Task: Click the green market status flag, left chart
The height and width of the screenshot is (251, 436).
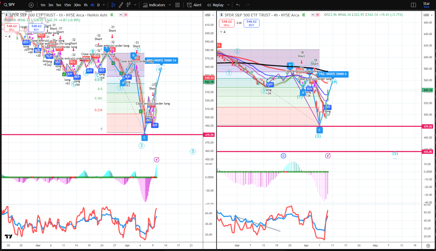Action: click(x=112, y=15)
